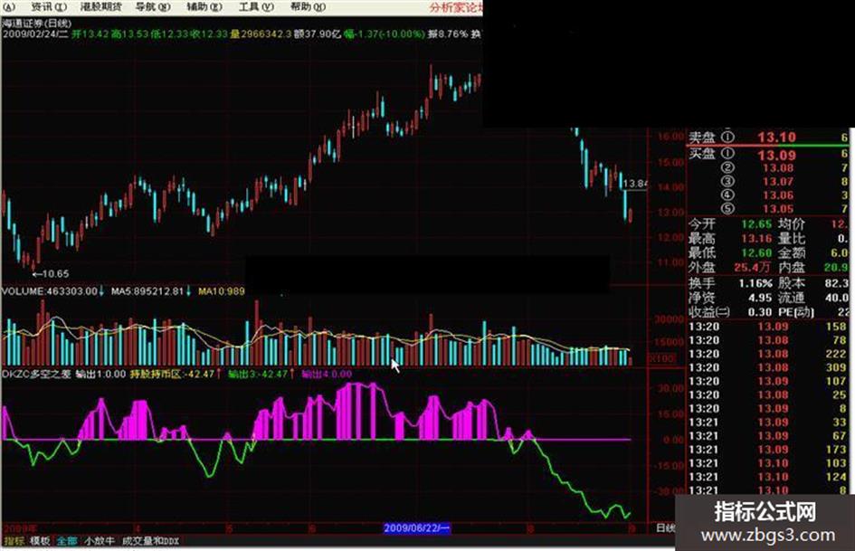Click the VOLUME:463303.00 label

pos(49,291)
